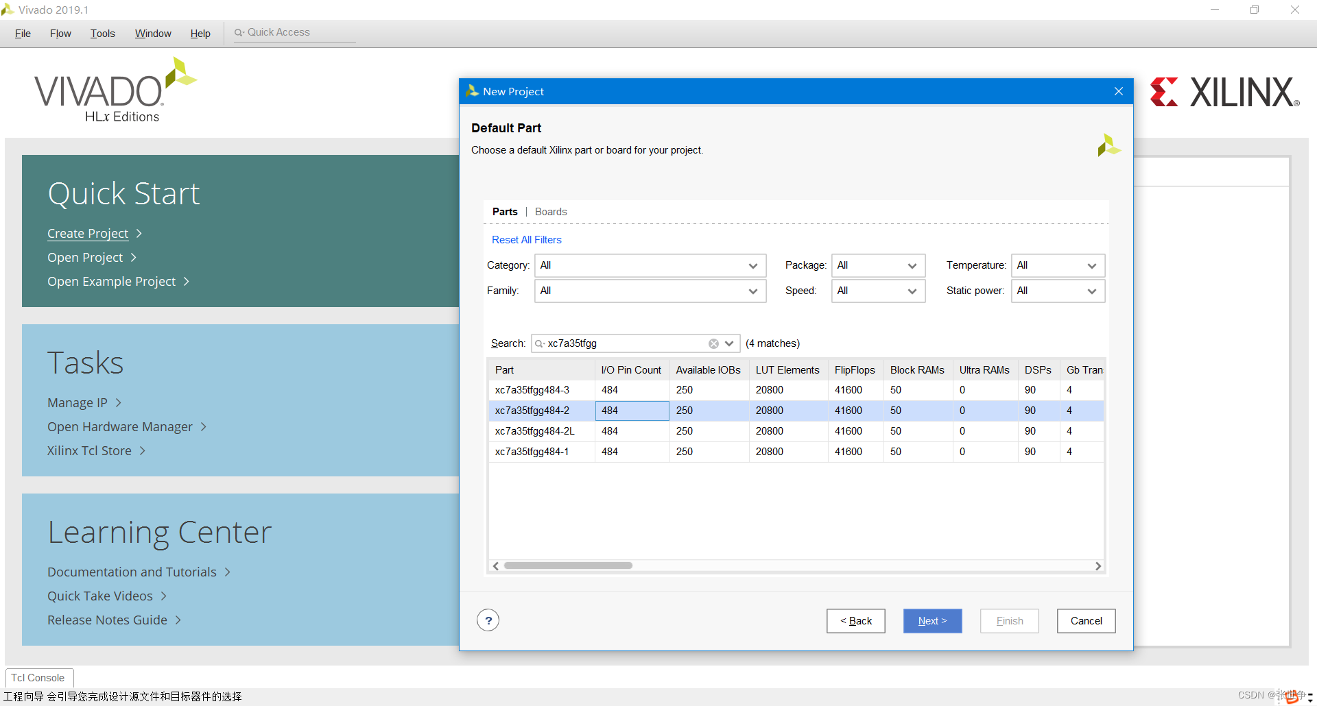This screenshot has width=1317, height=706.
Task: Click the Quick Access search icon
Action: tap(239, 32)
